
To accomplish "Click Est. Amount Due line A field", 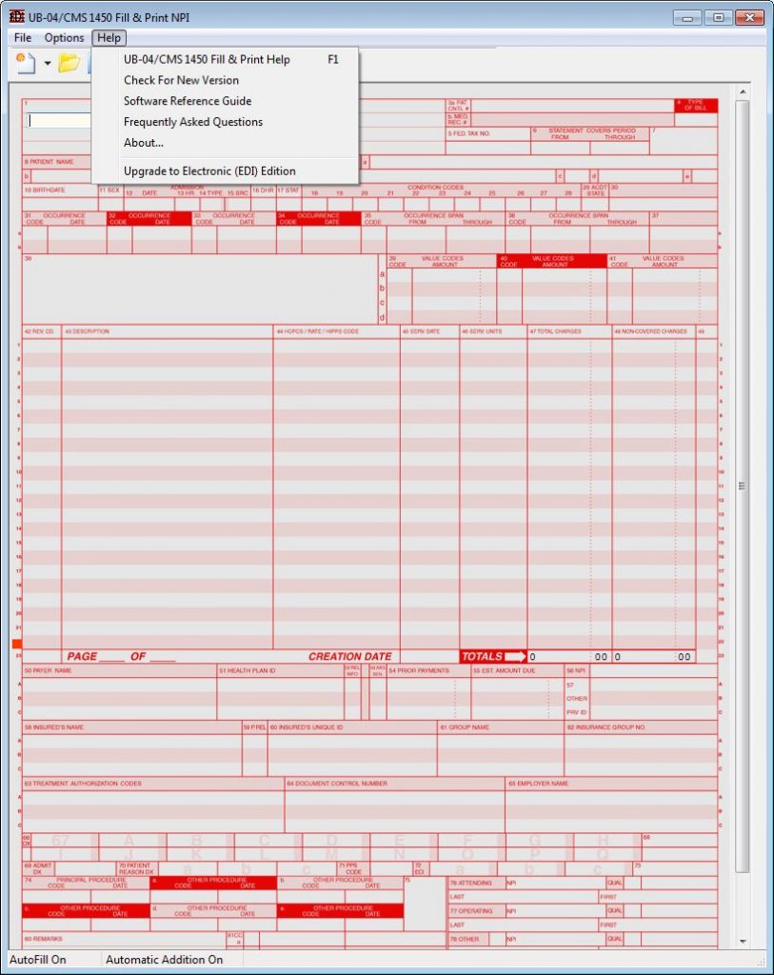I will point(517,684).
